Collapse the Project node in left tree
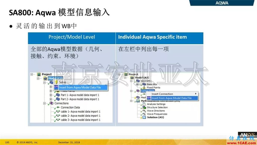 tap(32, 74)
